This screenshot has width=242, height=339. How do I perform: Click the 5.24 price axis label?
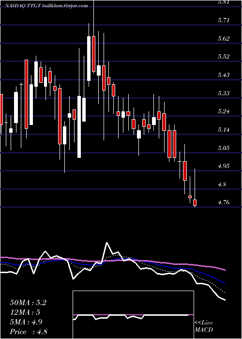[x=224, y=111]
